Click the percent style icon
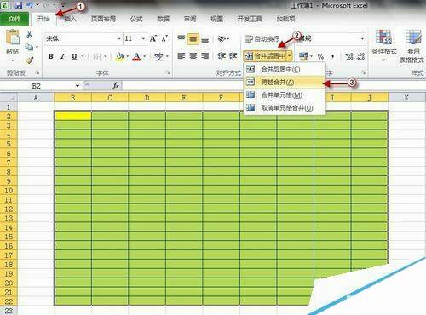Viewport: 426px width, 315px height. (x=320, y=56)
